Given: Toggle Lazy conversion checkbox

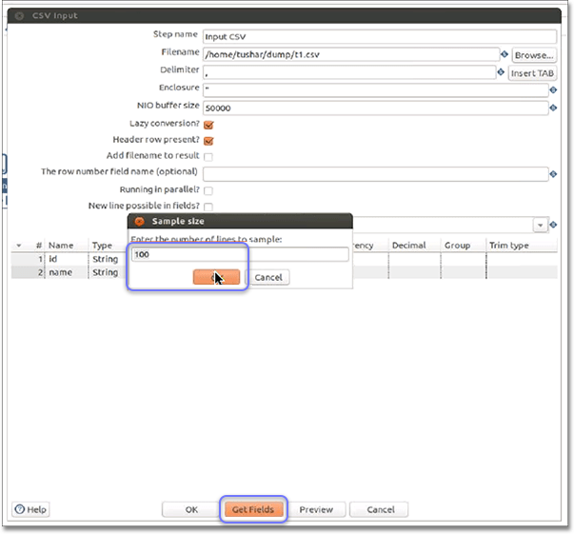Looking at the screenshot, I should (208, 125).
